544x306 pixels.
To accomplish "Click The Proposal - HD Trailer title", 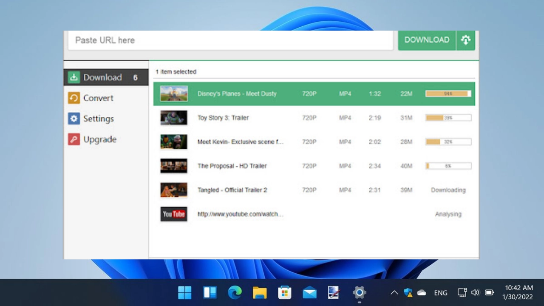I will click(232, 166).
